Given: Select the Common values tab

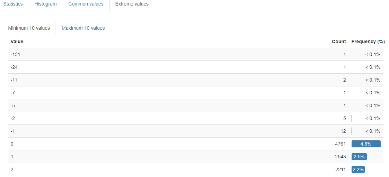Looking at the screenshot, I should (x=86, y=4).
